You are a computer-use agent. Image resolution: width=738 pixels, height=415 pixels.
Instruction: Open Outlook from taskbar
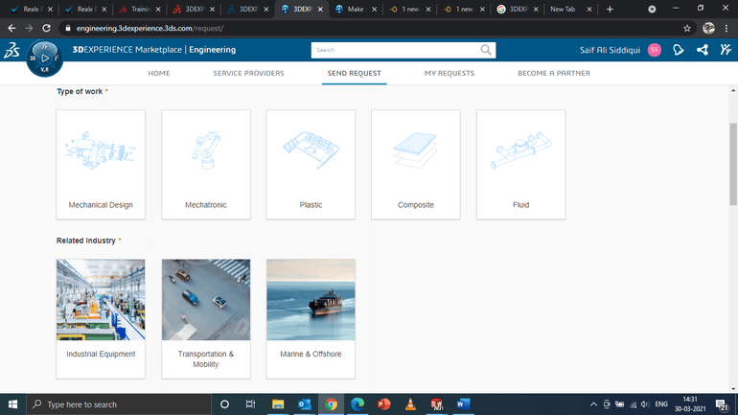pyautogui.click(x=305, y=404)
